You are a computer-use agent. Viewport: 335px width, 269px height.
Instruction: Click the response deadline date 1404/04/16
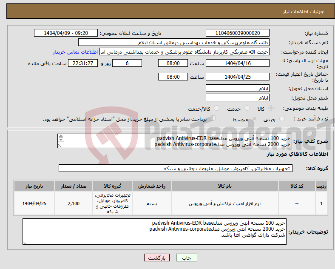(x=238, y=63)
